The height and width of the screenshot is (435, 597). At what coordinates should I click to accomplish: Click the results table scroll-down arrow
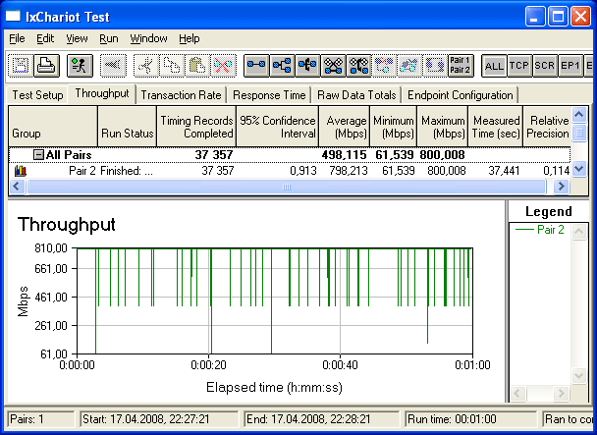click(x=579, y=169)
